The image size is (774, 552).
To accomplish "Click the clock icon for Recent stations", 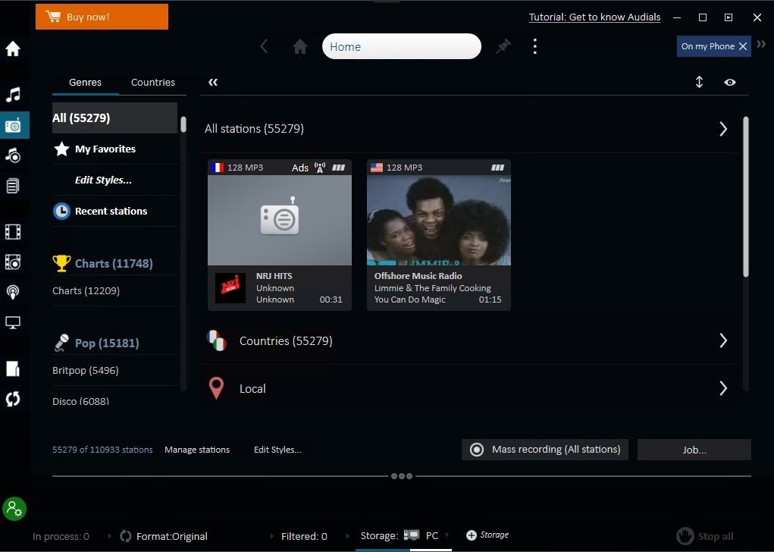I will click(x=61, y=212).
